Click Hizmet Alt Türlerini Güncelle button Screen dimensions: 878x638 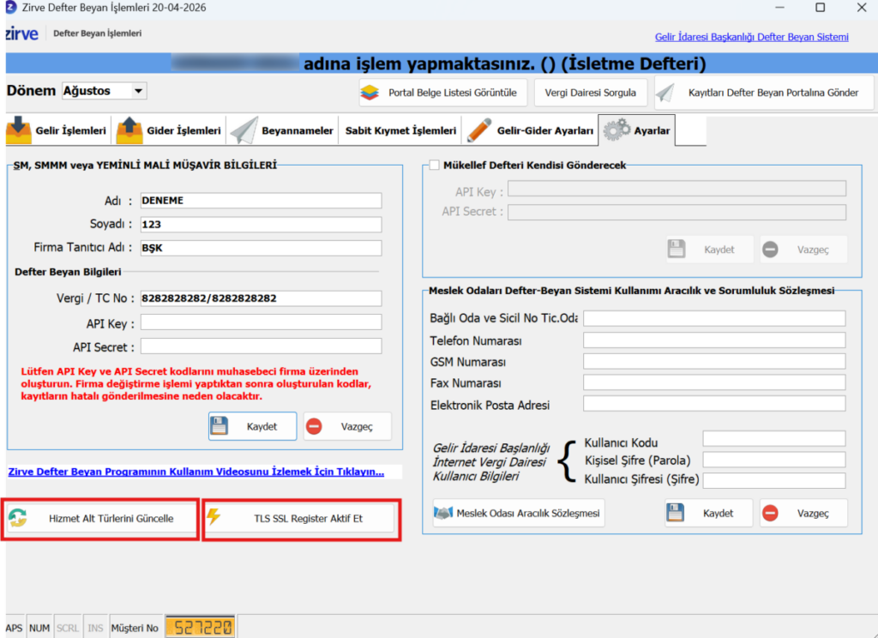(x=101, y=518)
